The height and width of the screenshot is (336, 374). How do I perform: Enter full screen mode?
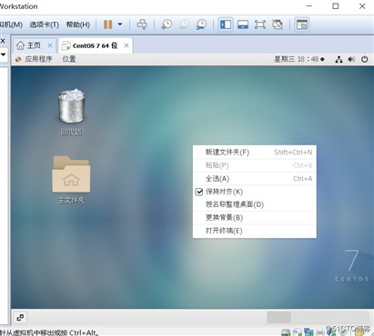pyautogui.click(x=260, y=25)
